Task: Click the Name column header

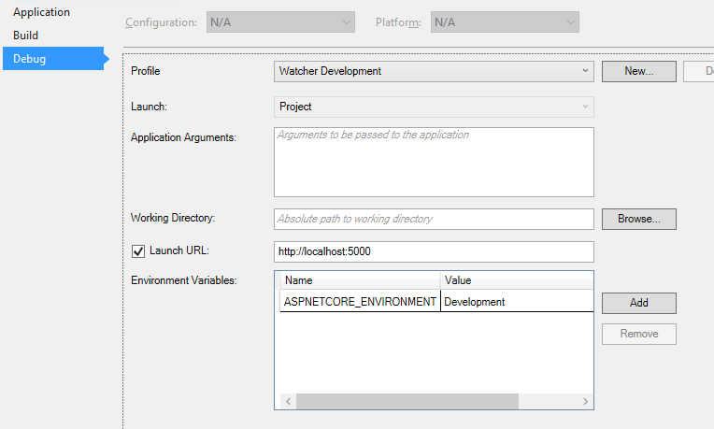Action: pos(360,280)
